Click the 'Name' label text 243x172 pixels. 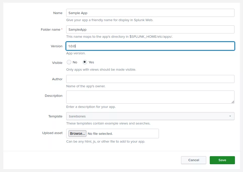pyautogui.click(x=58, y=13)
